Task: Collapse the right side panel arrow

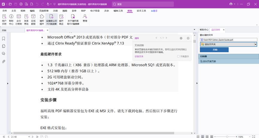Action: click(x=197, y=83)
